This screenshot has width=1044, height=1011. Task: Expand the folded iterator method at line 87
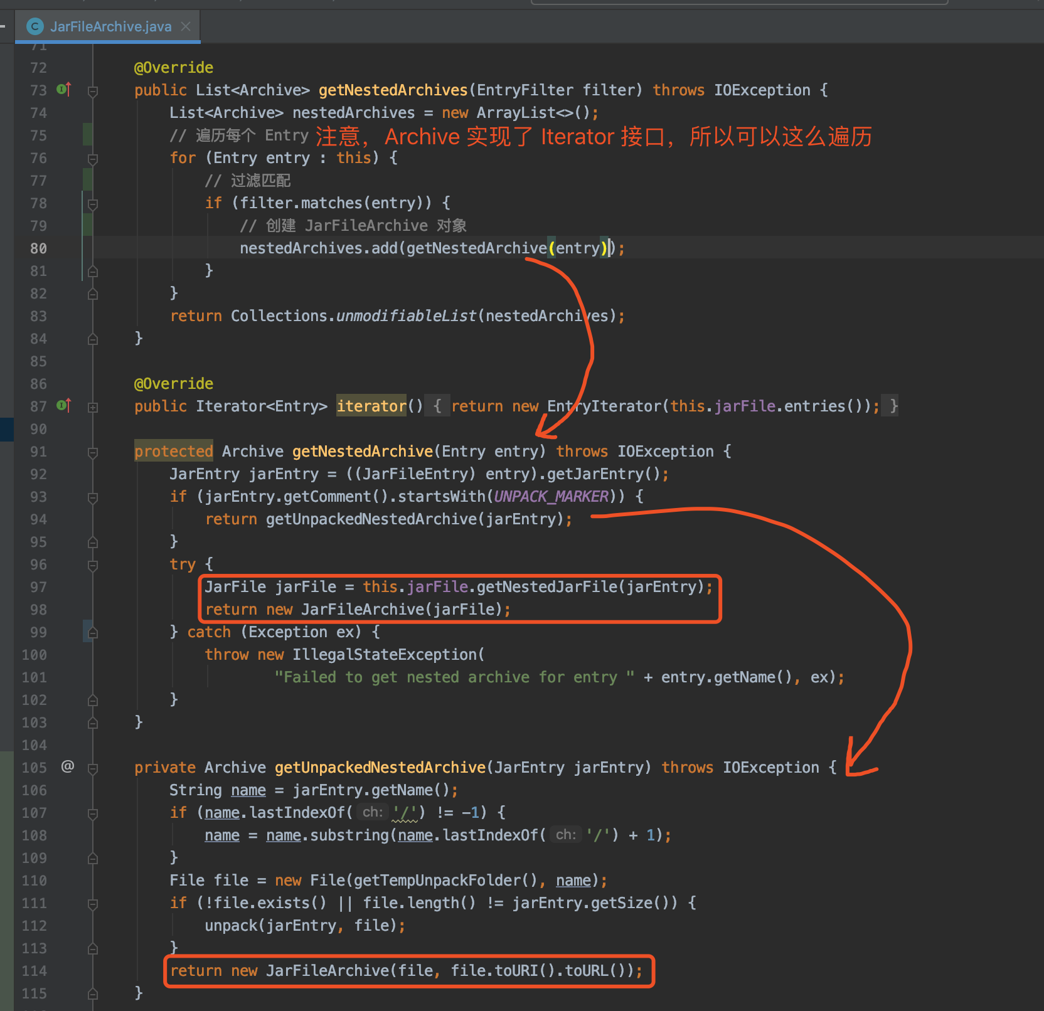93,407
